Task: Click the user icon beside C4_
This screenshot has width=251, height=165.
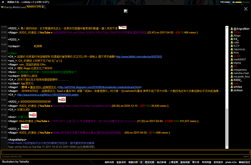Action: pos(232,39)
